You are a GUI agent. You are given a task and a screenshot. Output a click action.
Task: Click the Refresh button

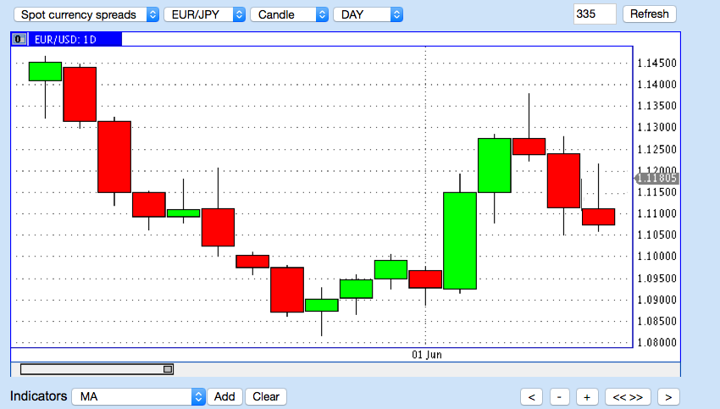(650, 14)
